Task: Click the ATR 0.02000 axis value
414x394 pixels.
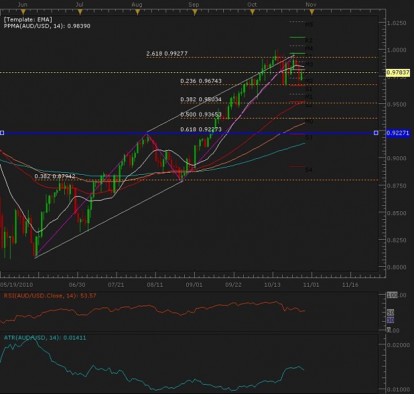Action: (x=398, y=345)
